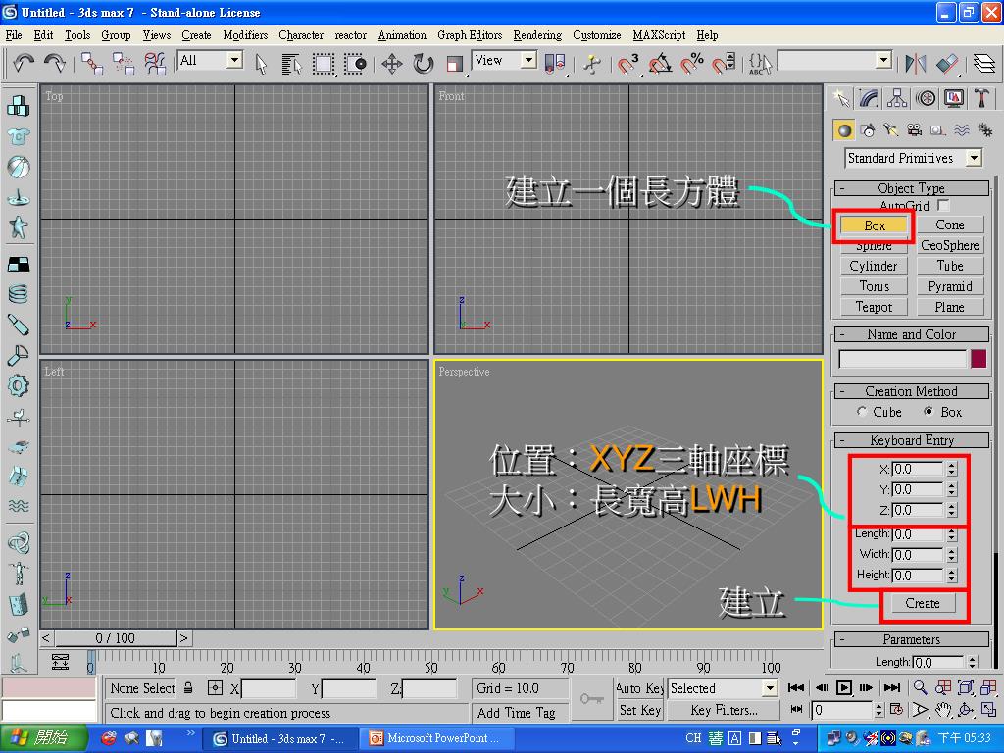Switch to the Modify panel tab
The width and height of the screenshot is (1004, 753).
click(x=869, y=98)
